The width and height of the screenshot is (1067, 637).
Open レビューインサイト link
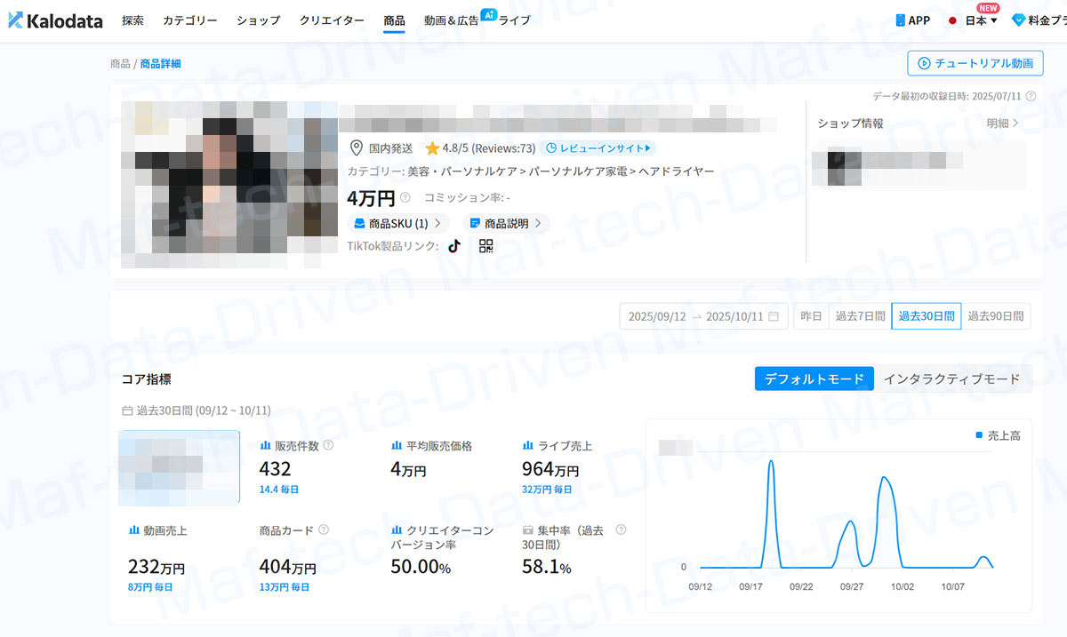598,148
